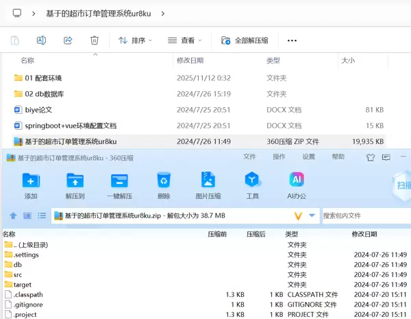Open the 文件 menu in 360压缩
Viewport: 411px width, 319px height.
[x=250, y=157]
